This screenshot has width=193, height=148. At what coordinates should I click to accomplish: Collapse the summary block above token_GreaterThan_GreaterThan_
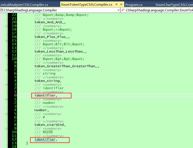point(6,55)
